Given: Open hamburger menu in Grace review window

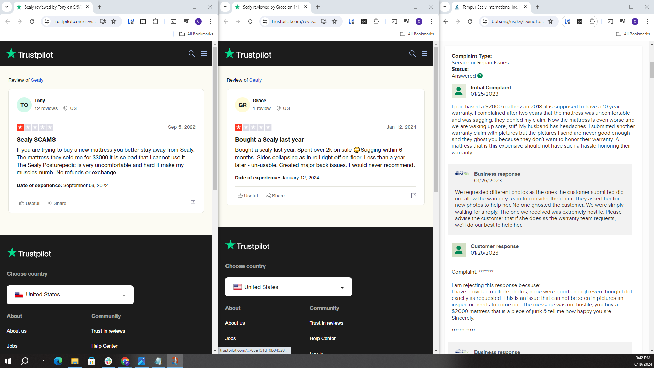Looking at the screenshot, I should 425,53.
